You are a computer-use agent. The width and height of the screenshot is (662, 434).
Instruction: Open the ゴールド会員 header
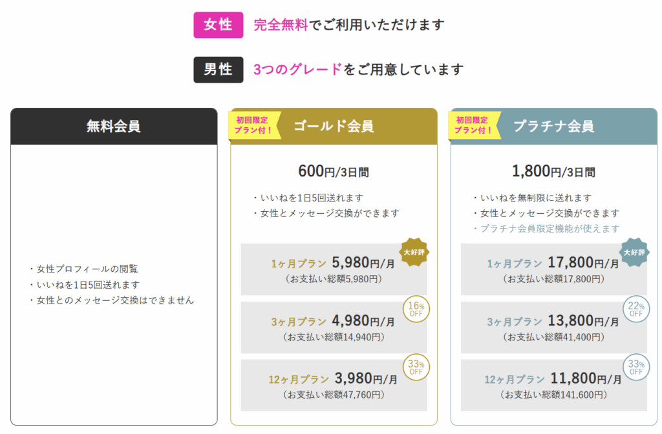334,126
